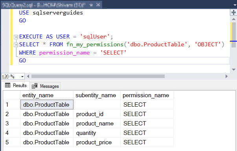
Task: Select row 2 header in results
Action: pyautogui.click(x=12, y=114)
